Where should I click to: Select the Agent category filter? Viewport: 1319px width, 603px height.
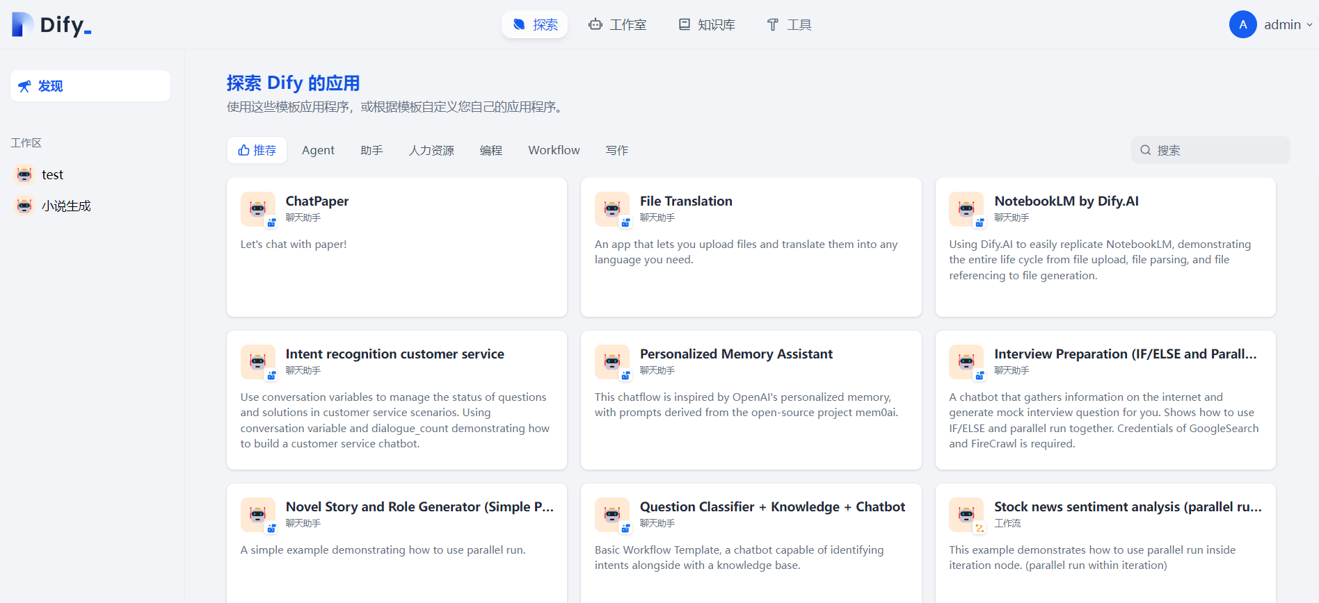tap(318, 150)
